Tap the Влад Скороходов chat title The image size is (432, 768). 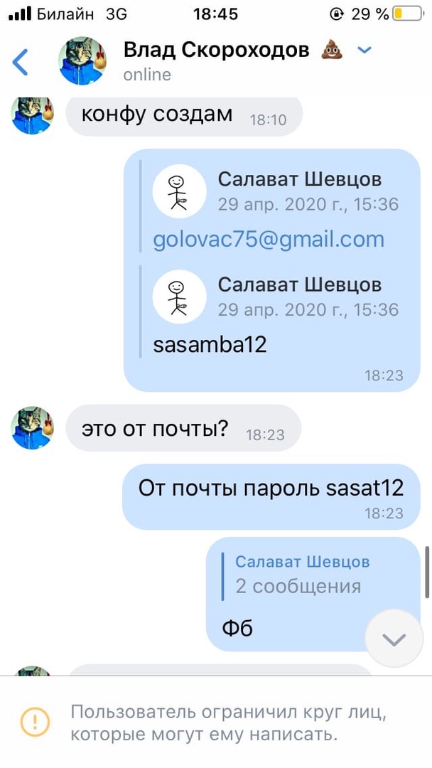(216, 50)
